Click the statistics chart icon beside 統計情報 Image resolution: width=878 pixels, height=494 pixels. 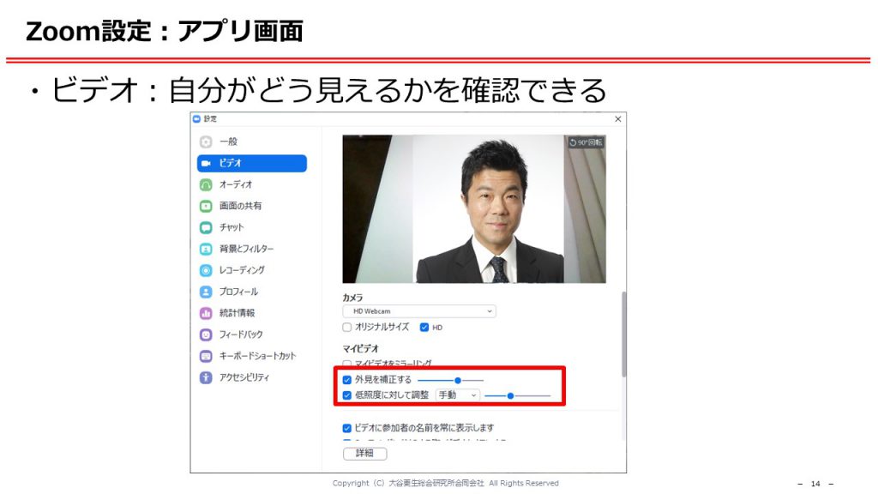click(206, 313)
